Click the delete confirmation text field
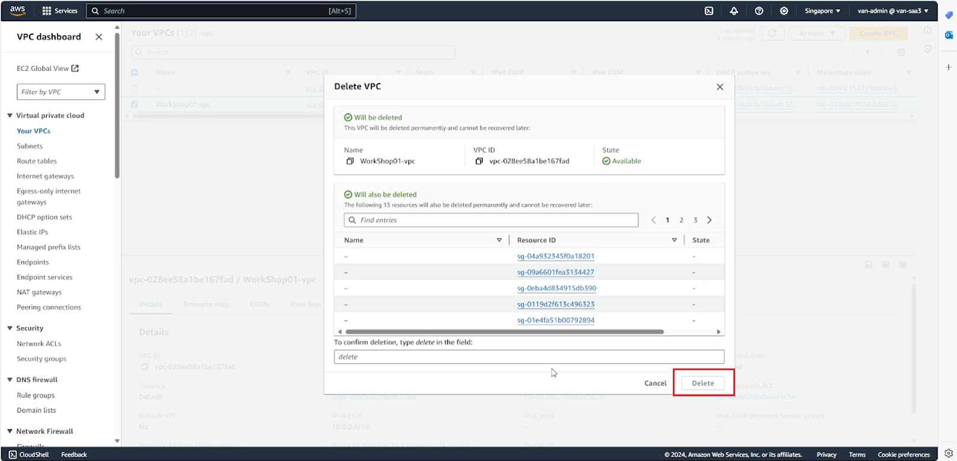 [x=529, y=357]
